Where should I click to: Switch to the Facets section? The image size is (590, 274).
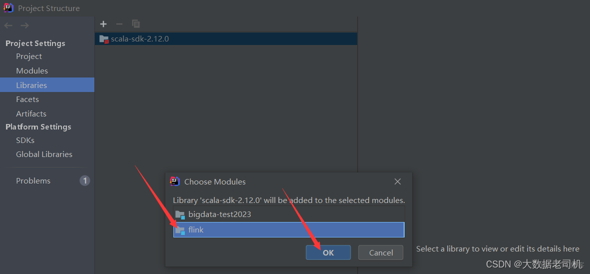coord(27,99)
